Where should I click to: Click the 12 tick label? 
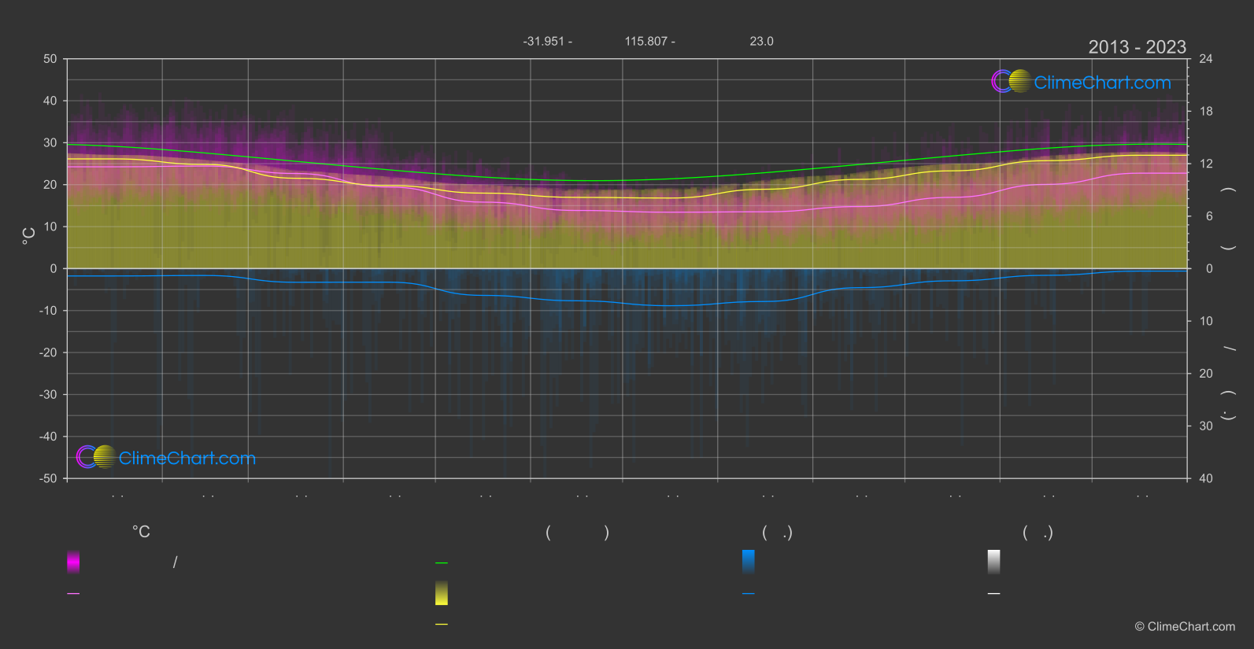pos(1206,164)
